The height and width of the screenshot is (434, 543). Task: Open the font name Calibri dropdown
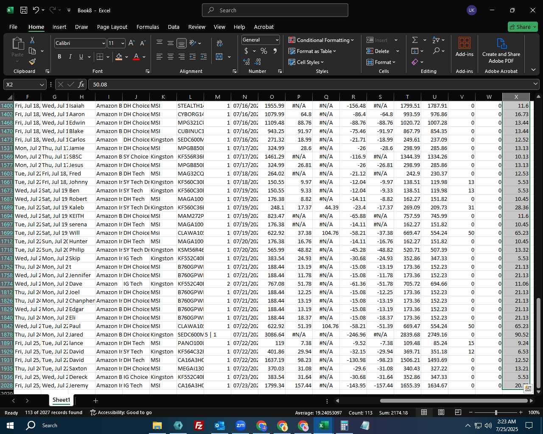103,43
